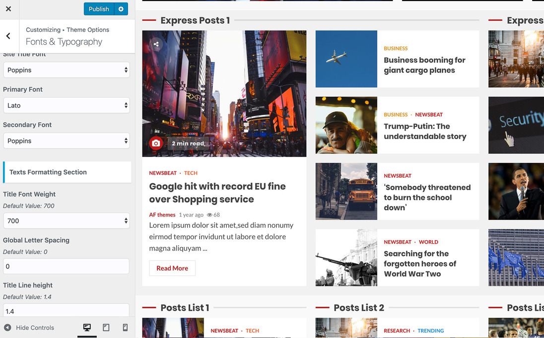Close the Customizer with the X icon

point(8,9)
